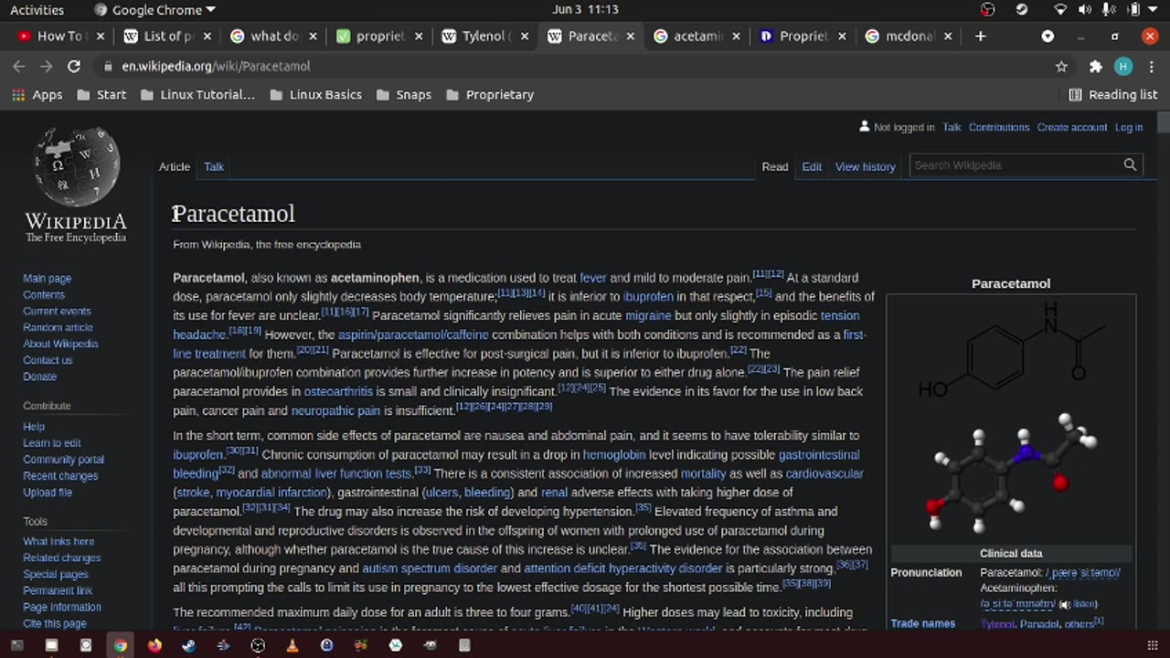
Task: Bookmark this page with the star icon
Action: (1061, 66)
